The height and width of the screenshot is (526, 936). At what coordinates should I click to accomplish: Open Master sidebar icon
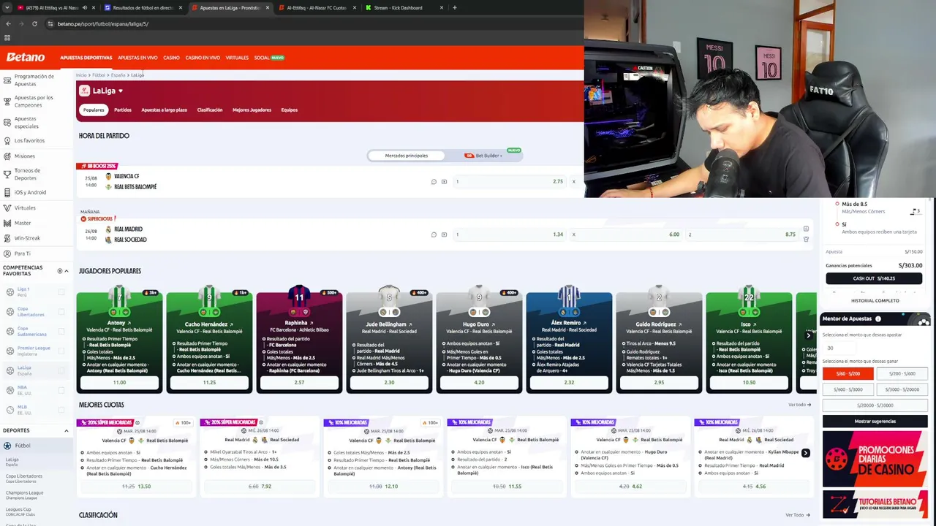pos(7,223)
